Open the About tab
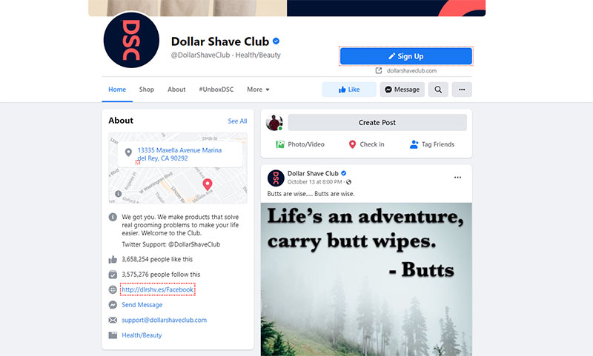The image size is (593, 356). pyautogui.click(x=176, y=90)
